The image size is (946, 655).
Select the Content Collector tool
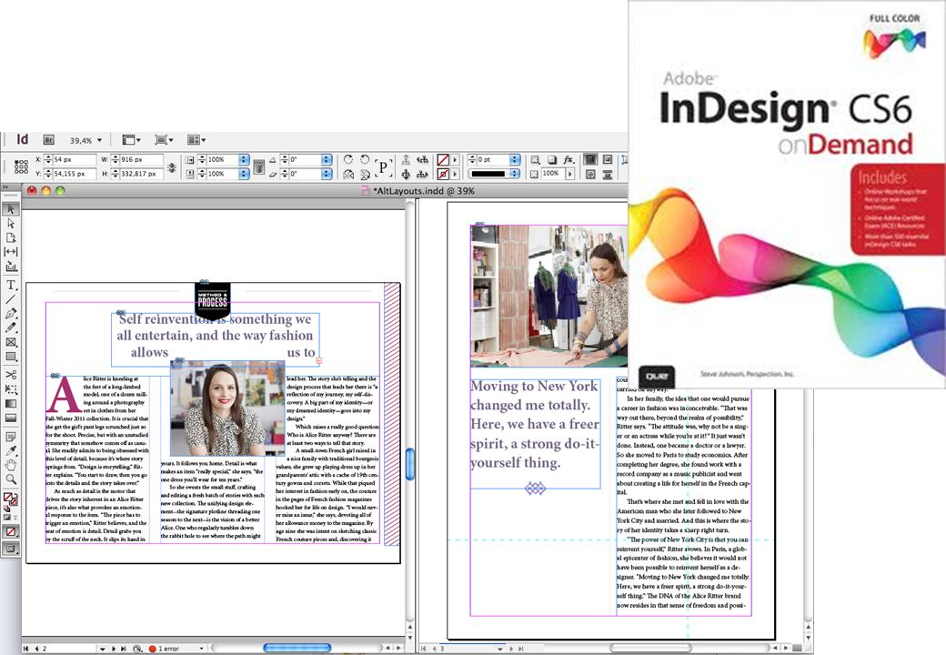tap(11, 266)
